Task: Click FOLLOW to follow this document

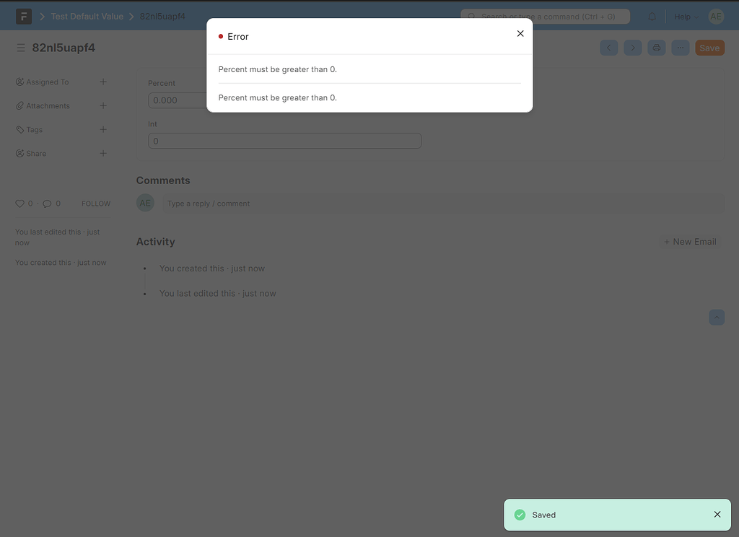Action: [95, 203]
